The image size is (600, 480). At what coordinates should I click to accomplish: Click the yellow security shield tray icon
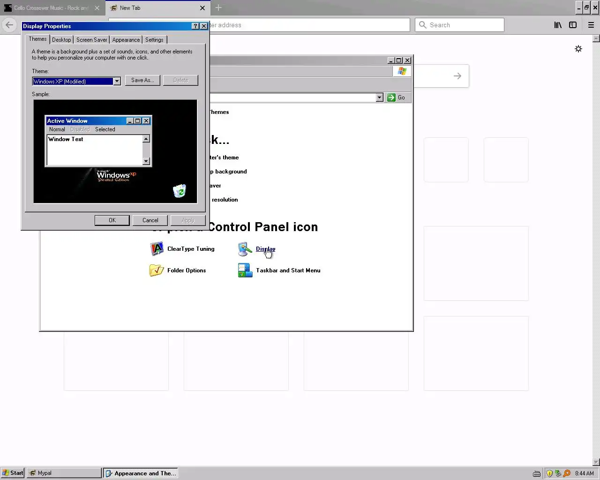(549, 473)
